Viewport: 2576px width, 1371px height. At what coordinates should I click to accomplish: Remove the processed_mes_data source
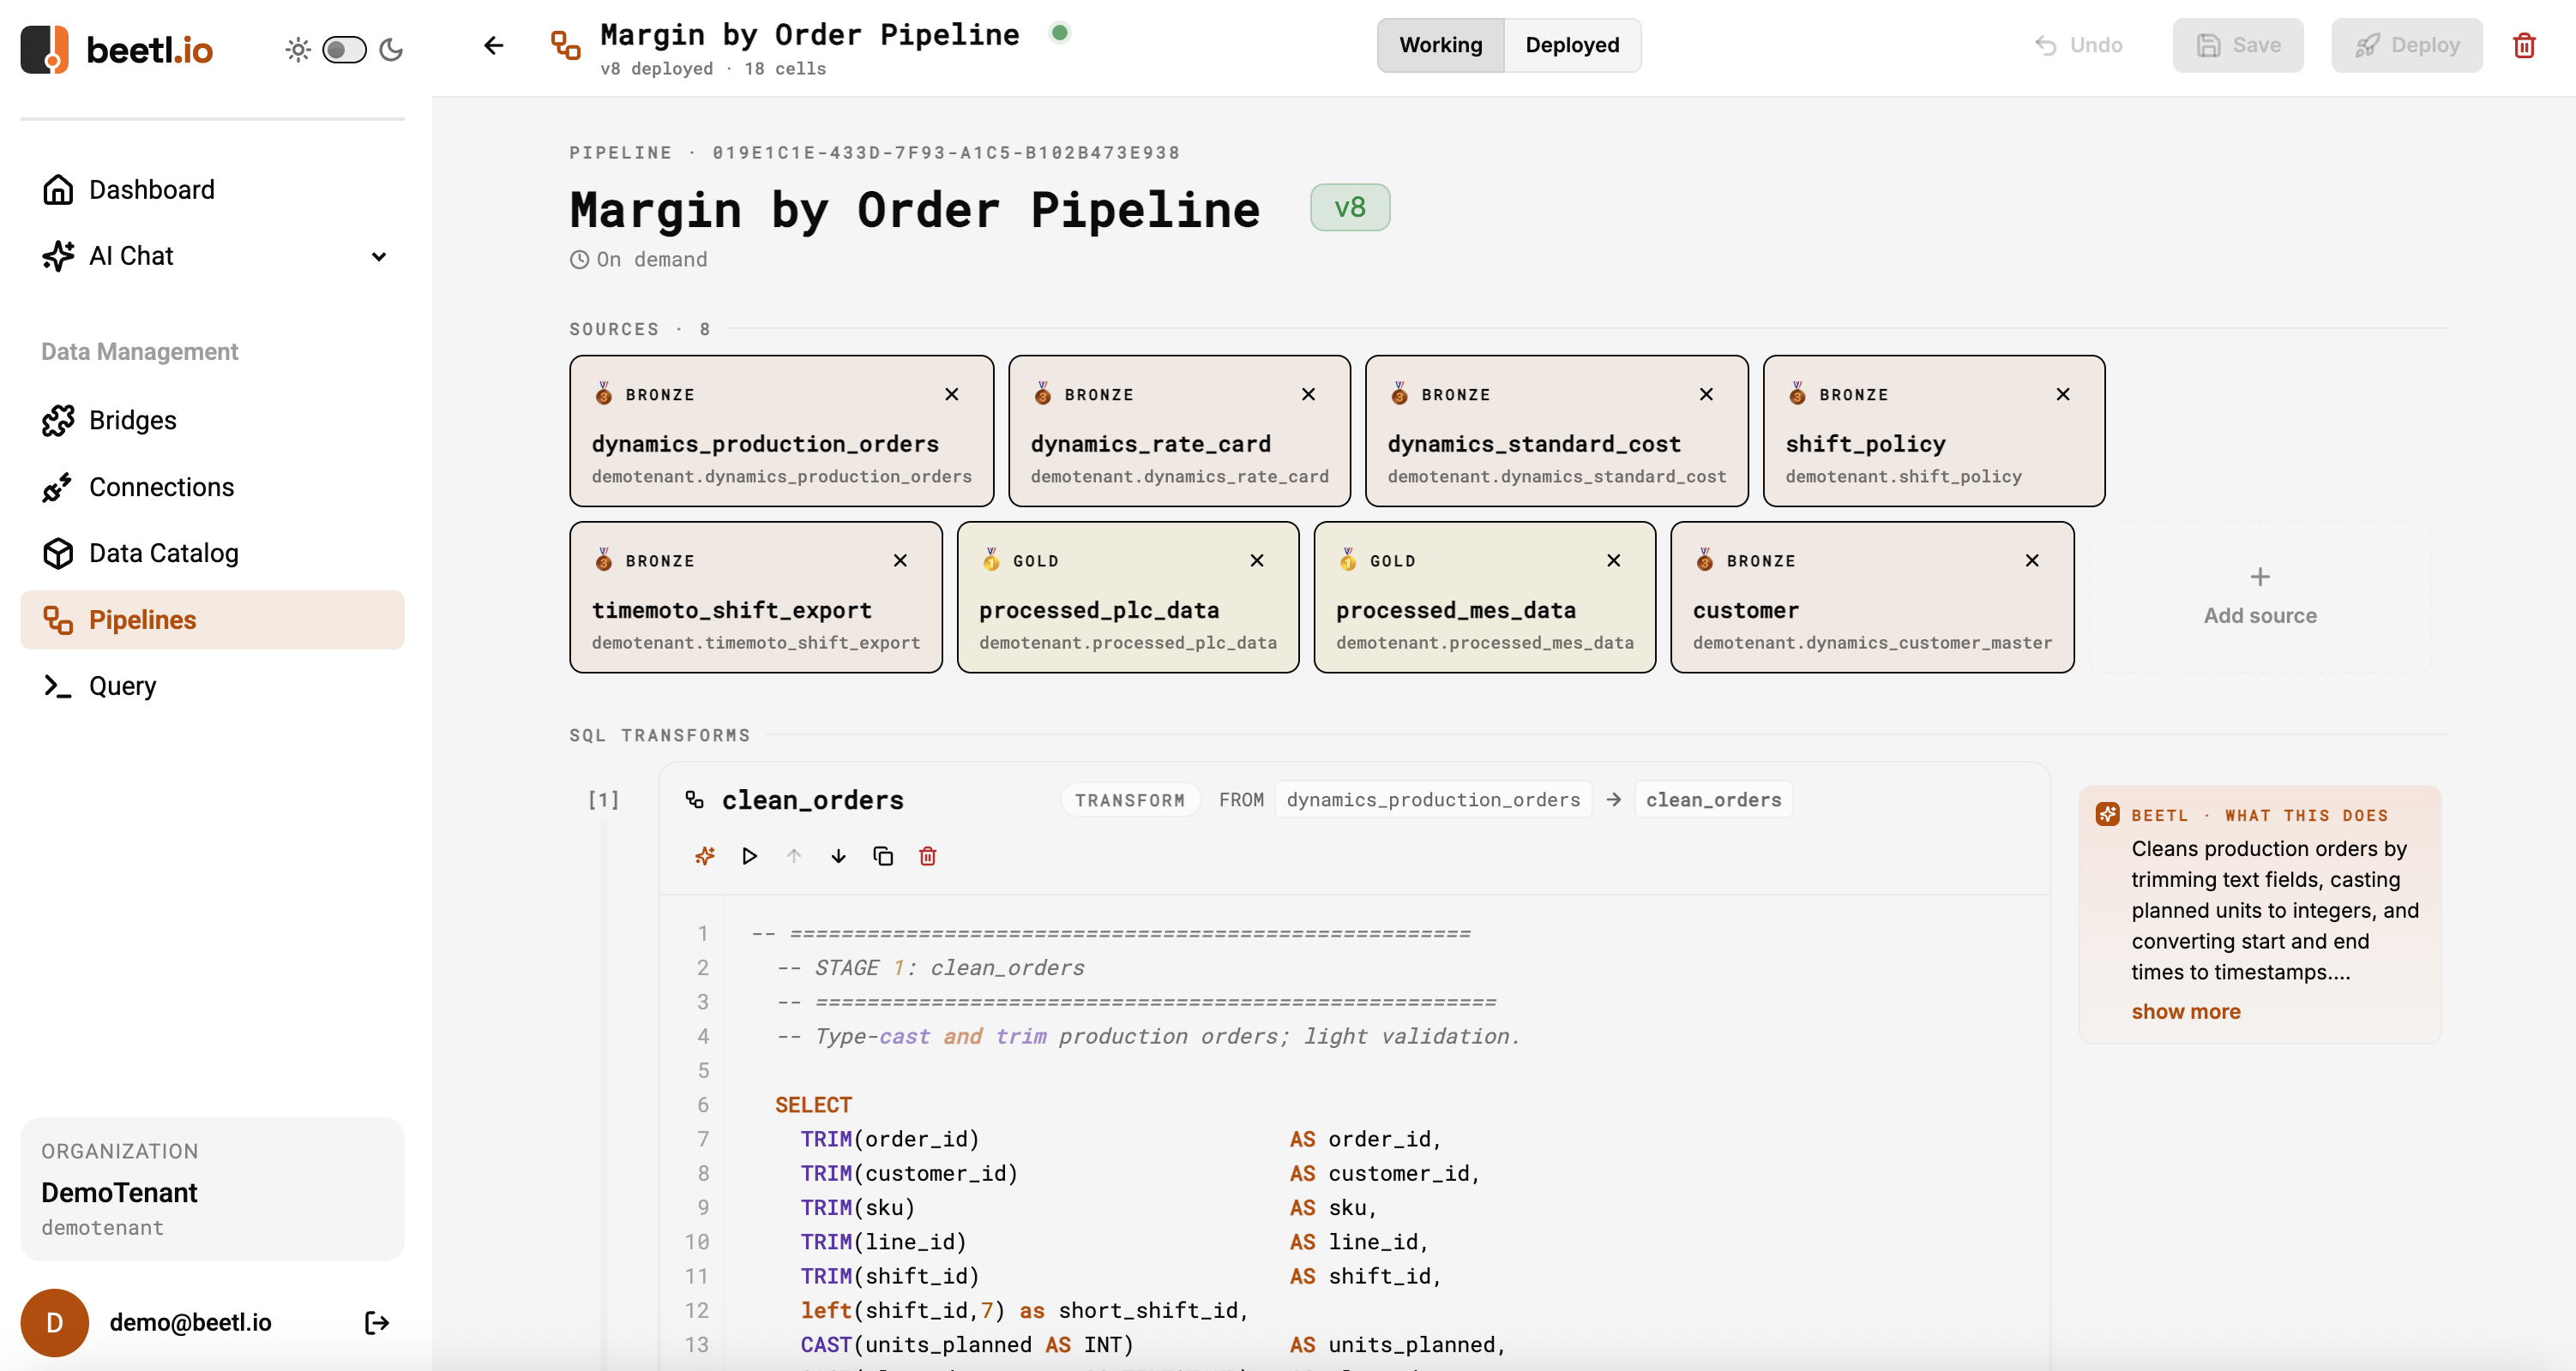pyautogui.click(x=1613, y=560)
